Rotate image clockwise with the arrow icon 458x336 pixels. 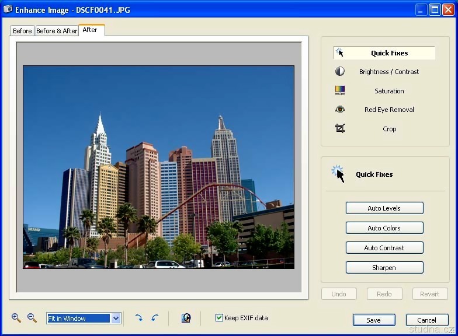(x=139, y=318)
